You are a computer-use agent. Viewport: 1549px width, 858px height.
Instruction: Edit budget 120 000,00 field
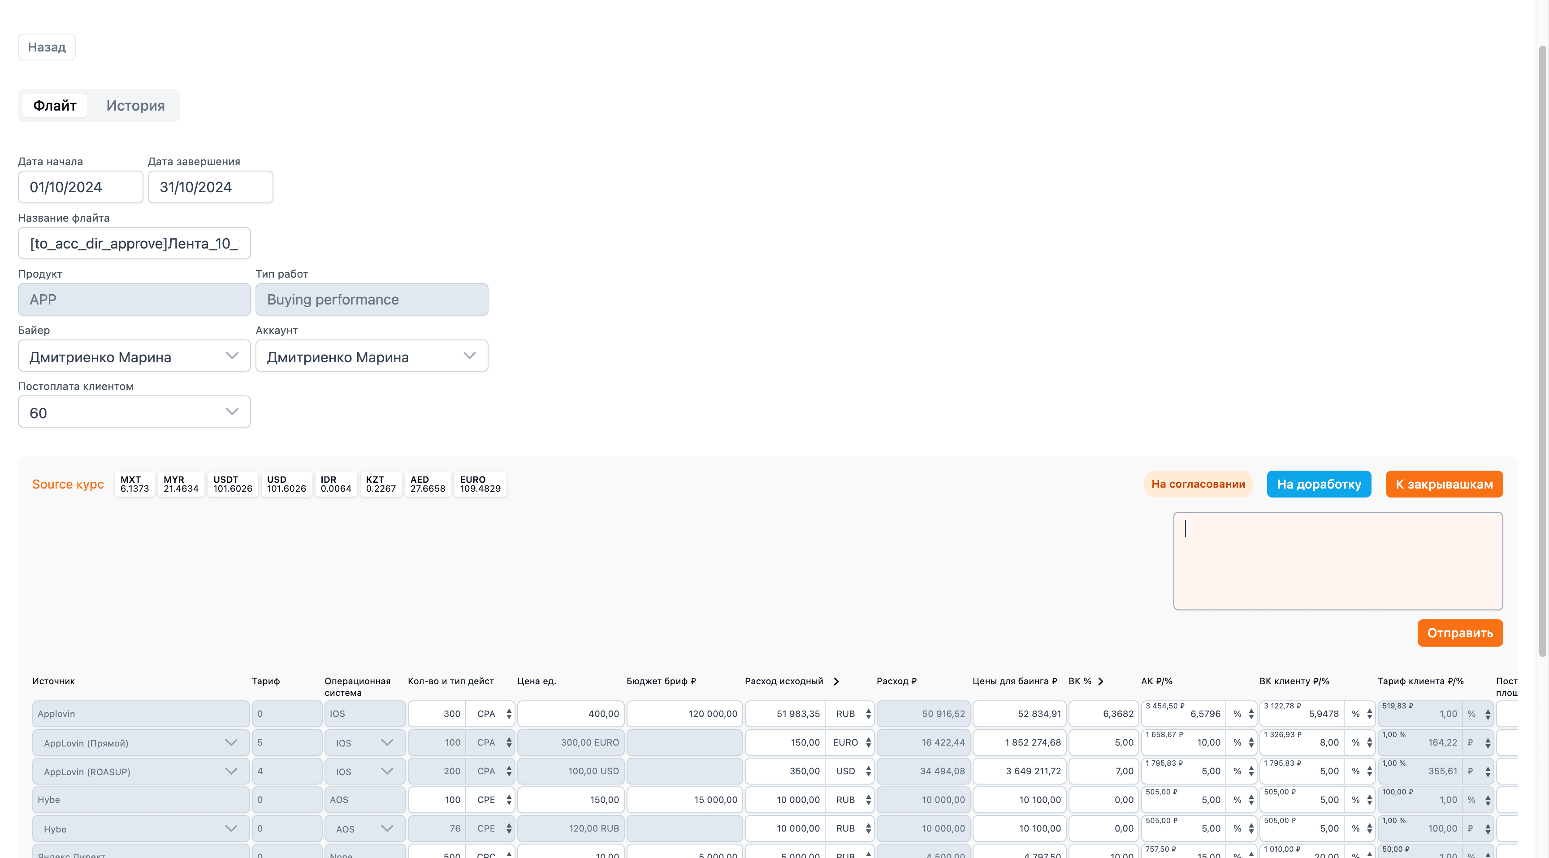click(684, 714)
